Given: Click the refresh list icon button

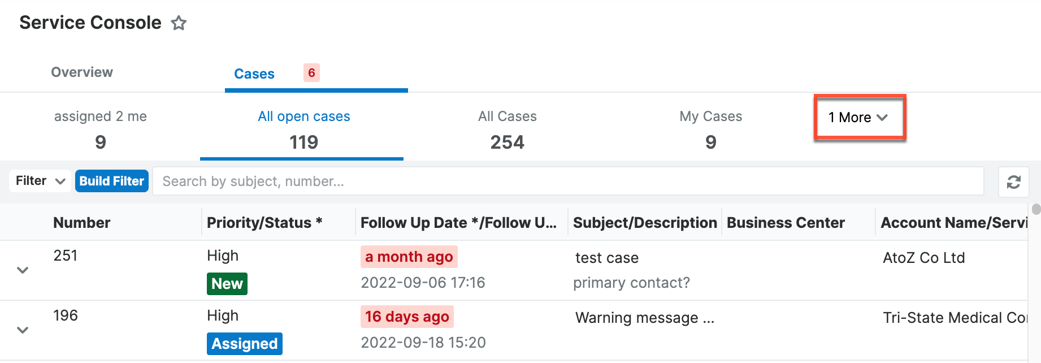Looking at the screenshot, I should pyautogui.click(x=1013, y=182).
